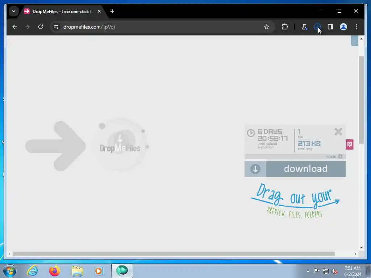This screenshot has height=278, width=371.
Task: Select the DropMeFiles tab
Action: (62, 11)
